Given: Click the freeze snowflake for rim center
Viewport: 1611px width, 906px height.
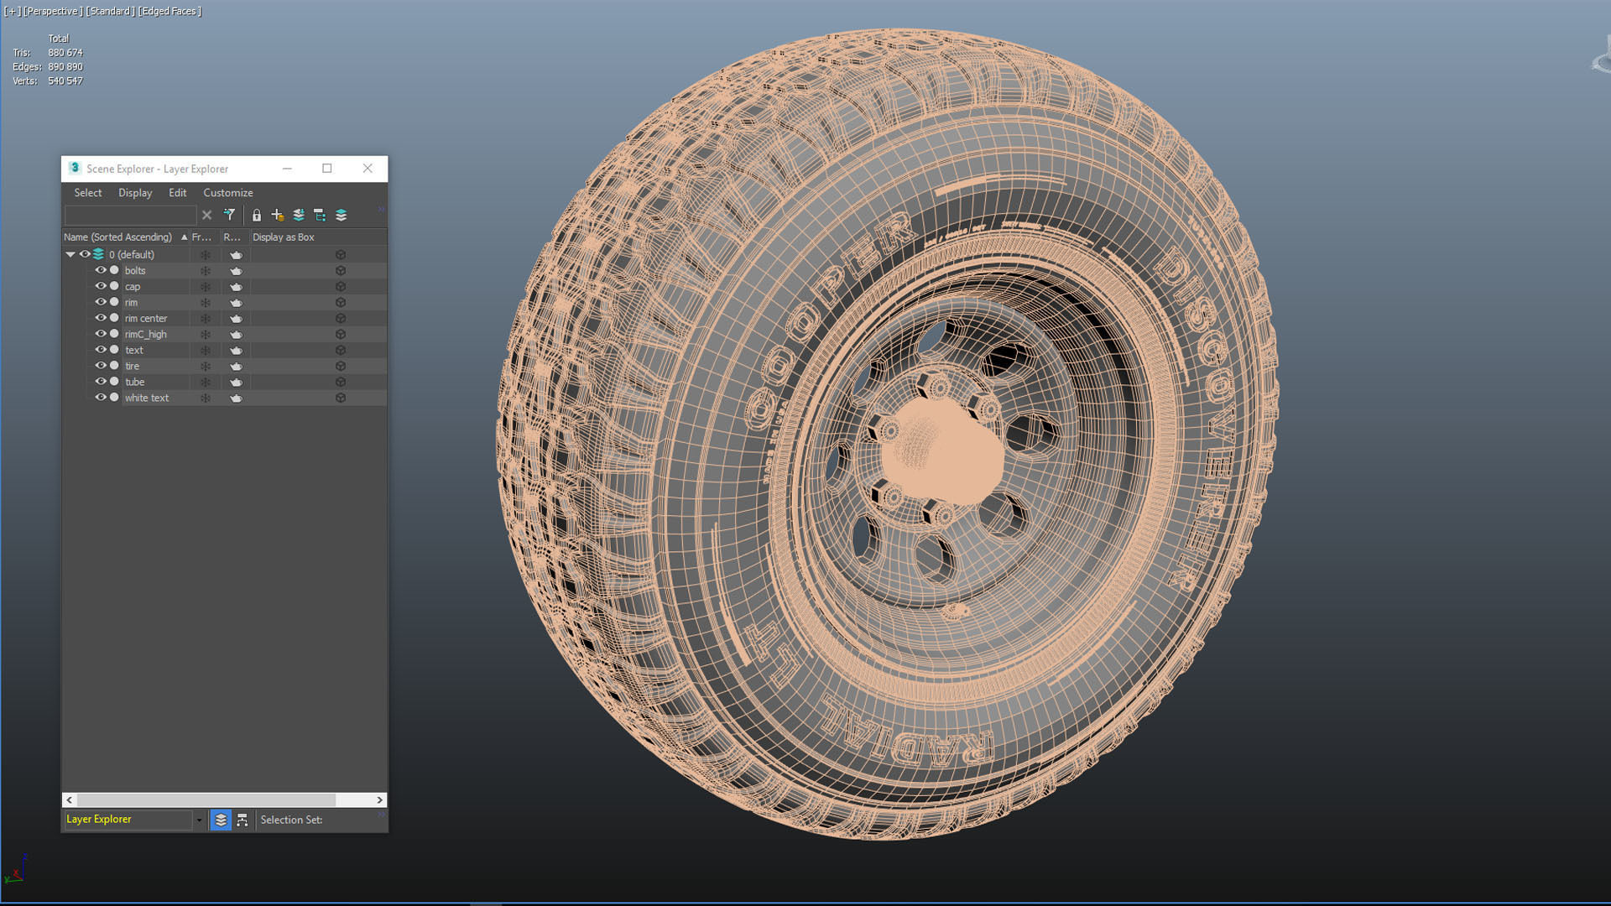Looking at the screenshot, I should [x=205, y=319].
